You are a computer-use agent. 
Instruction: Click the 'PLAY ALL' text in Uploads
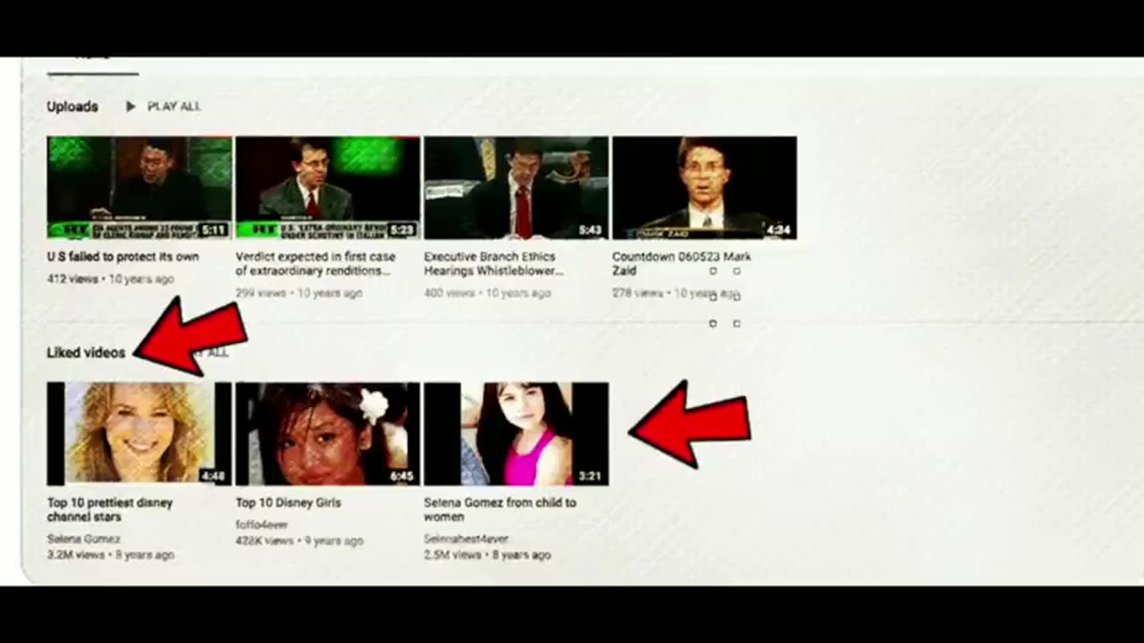click(x=174, y=106)
